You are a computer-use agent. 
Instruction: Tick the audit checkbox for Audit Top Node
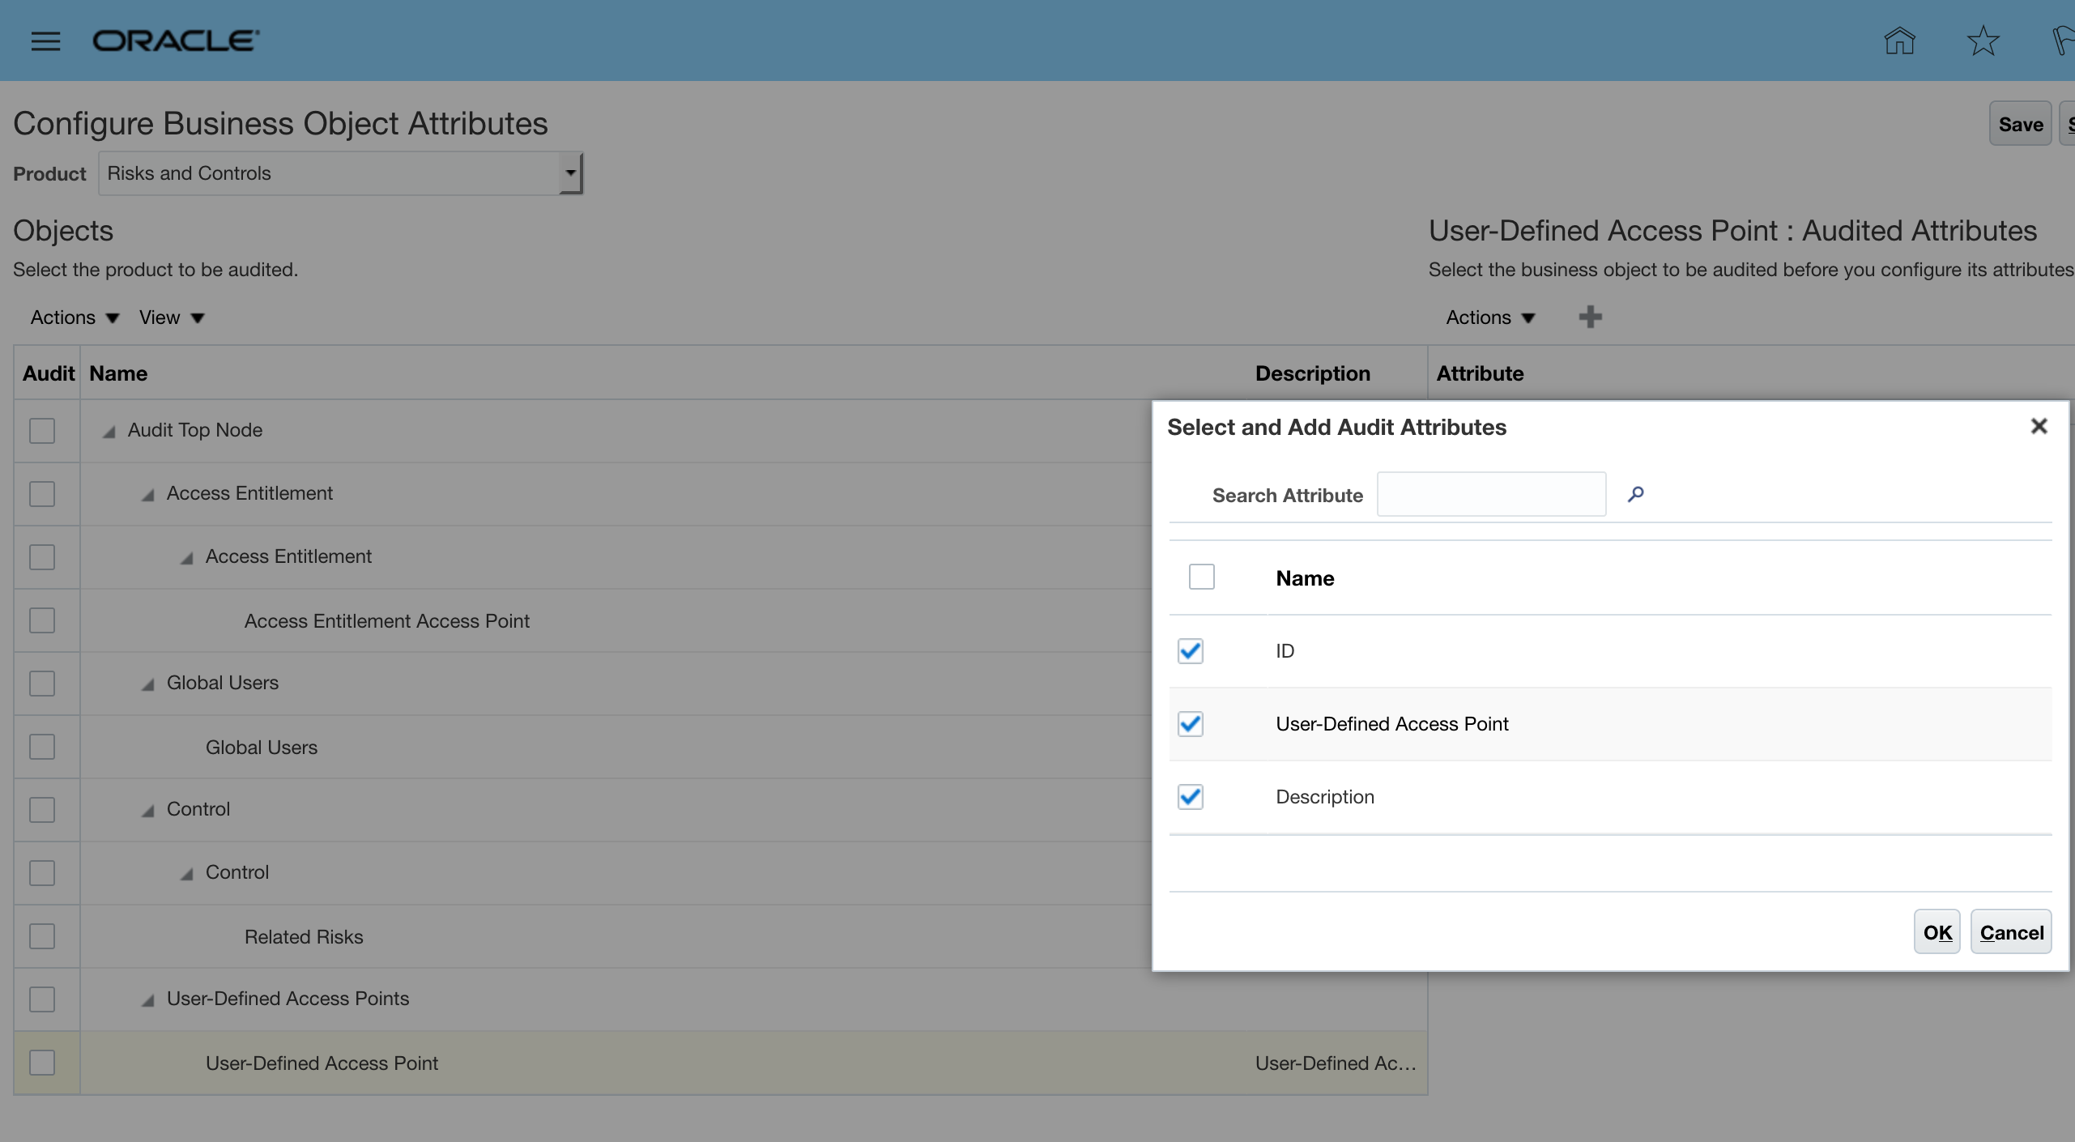point(42,430)
